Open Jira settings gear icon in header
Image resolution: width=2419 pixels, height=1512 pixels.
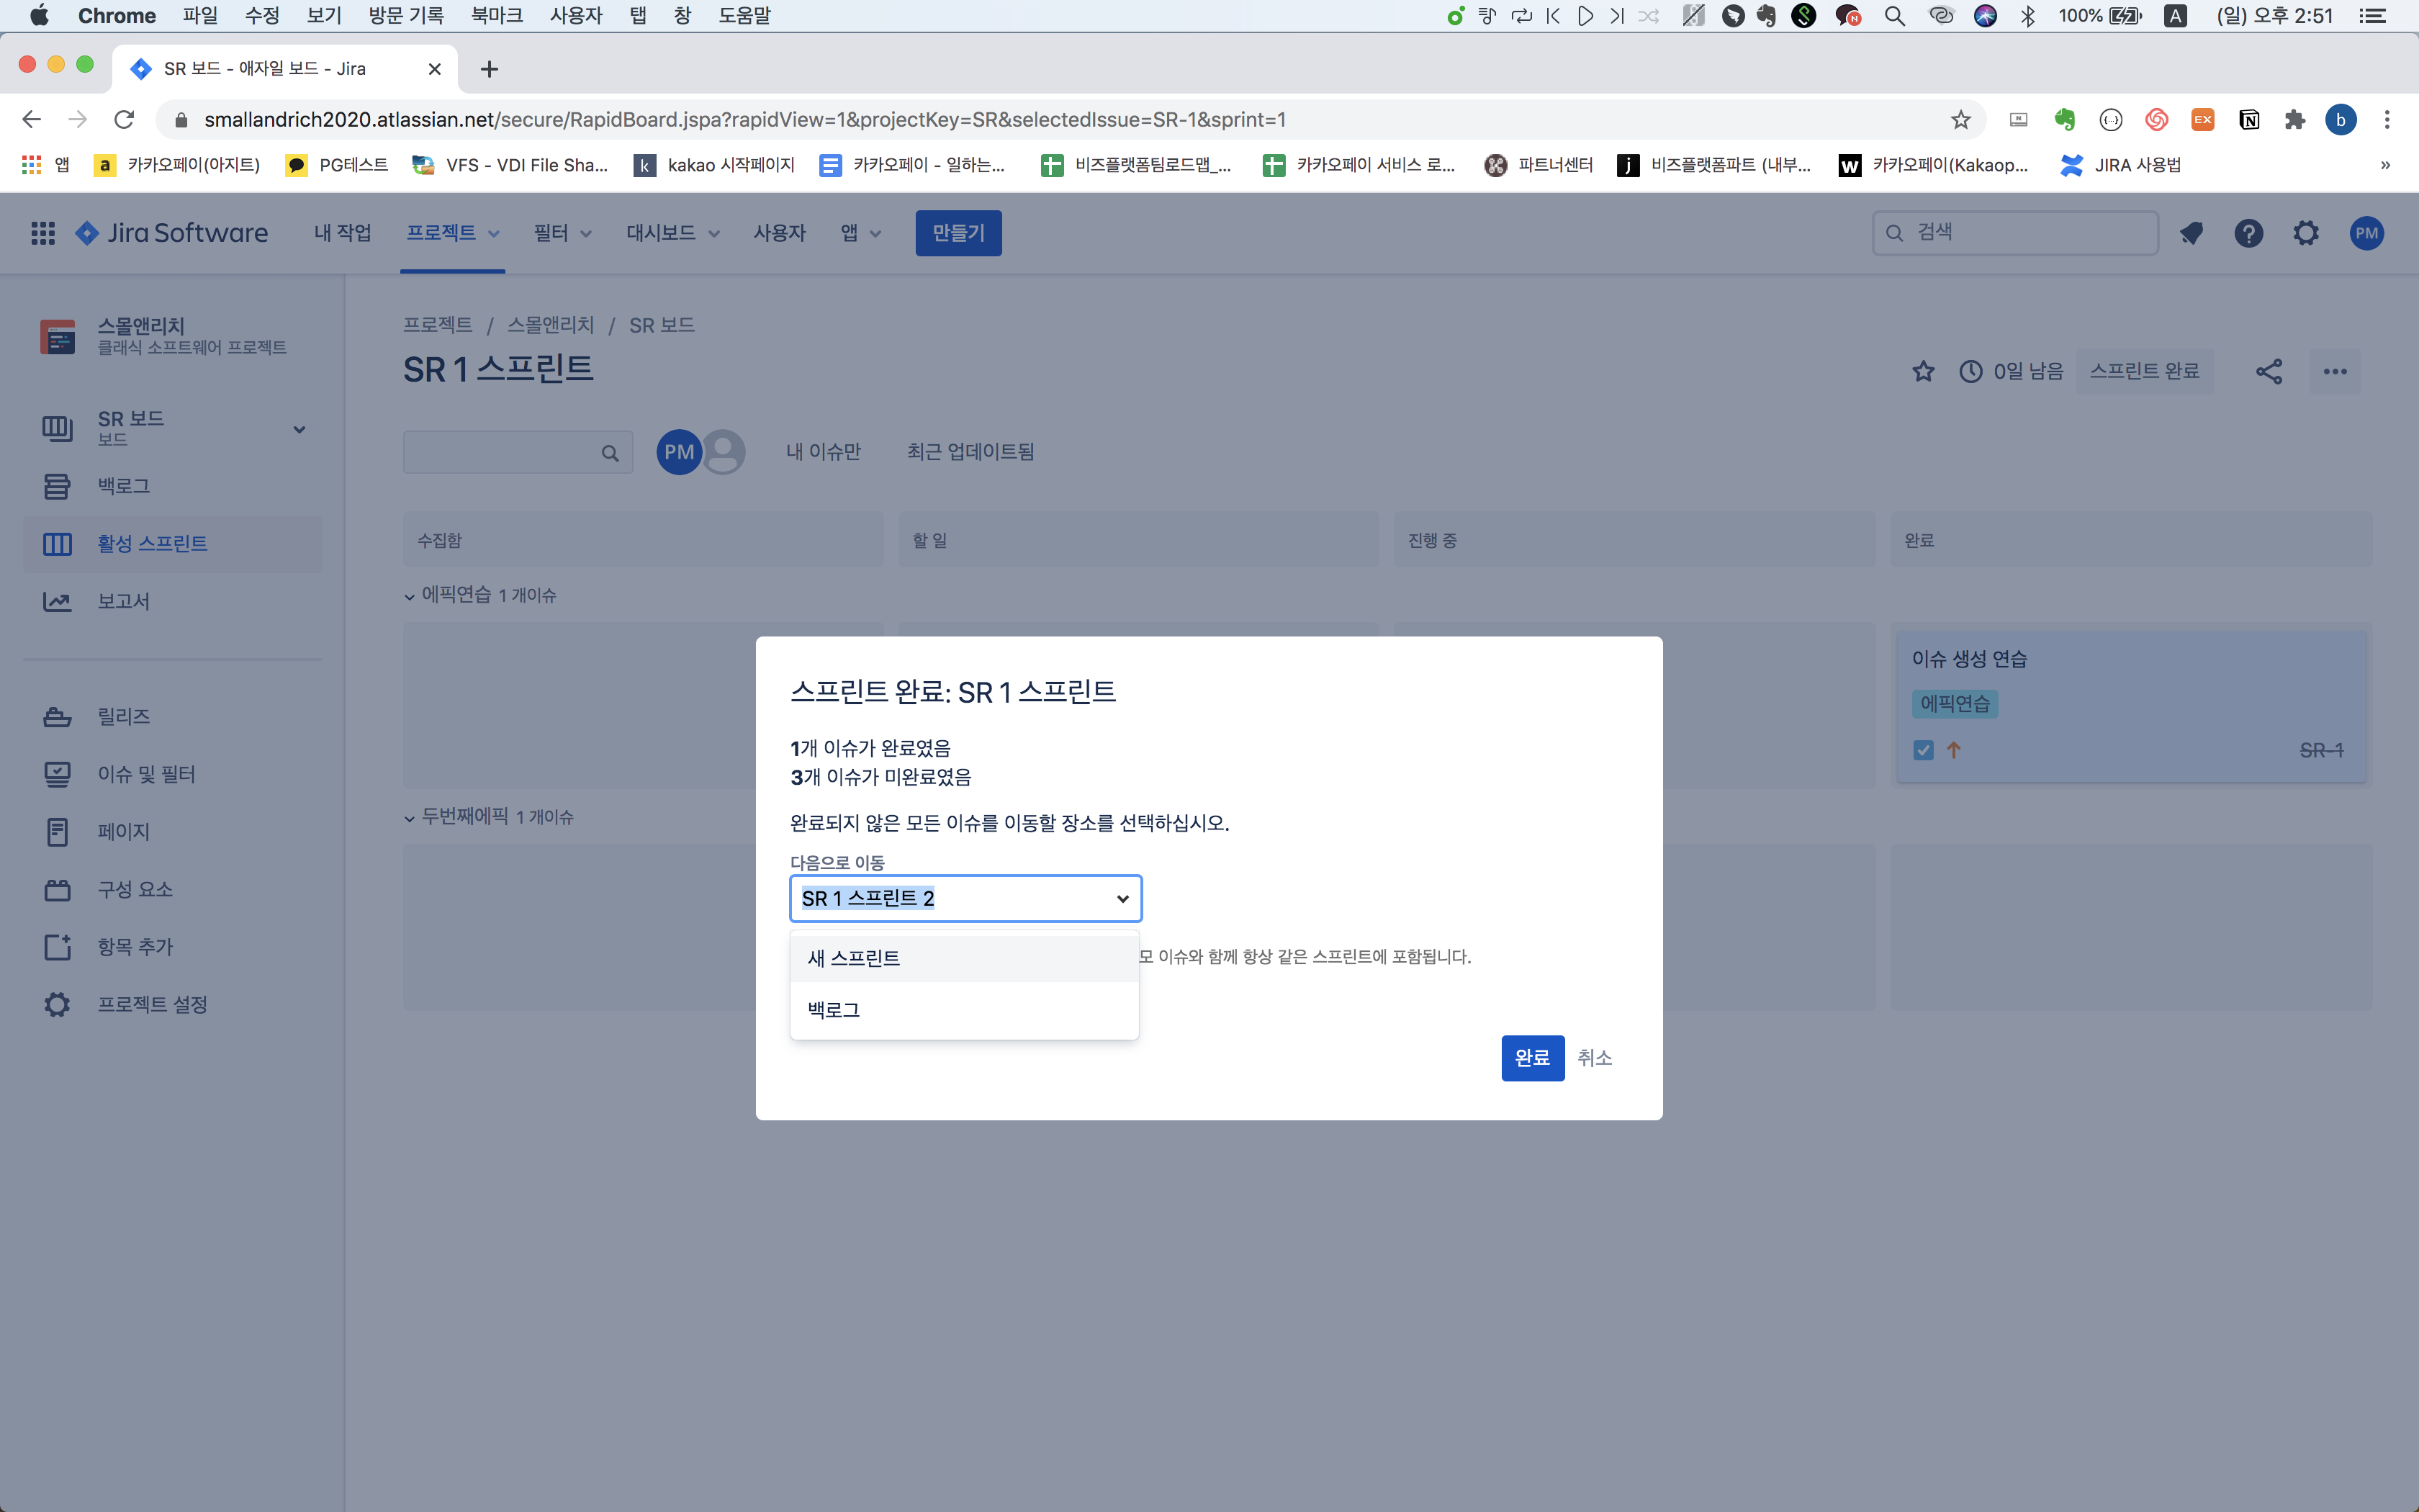pos(2306,233)
